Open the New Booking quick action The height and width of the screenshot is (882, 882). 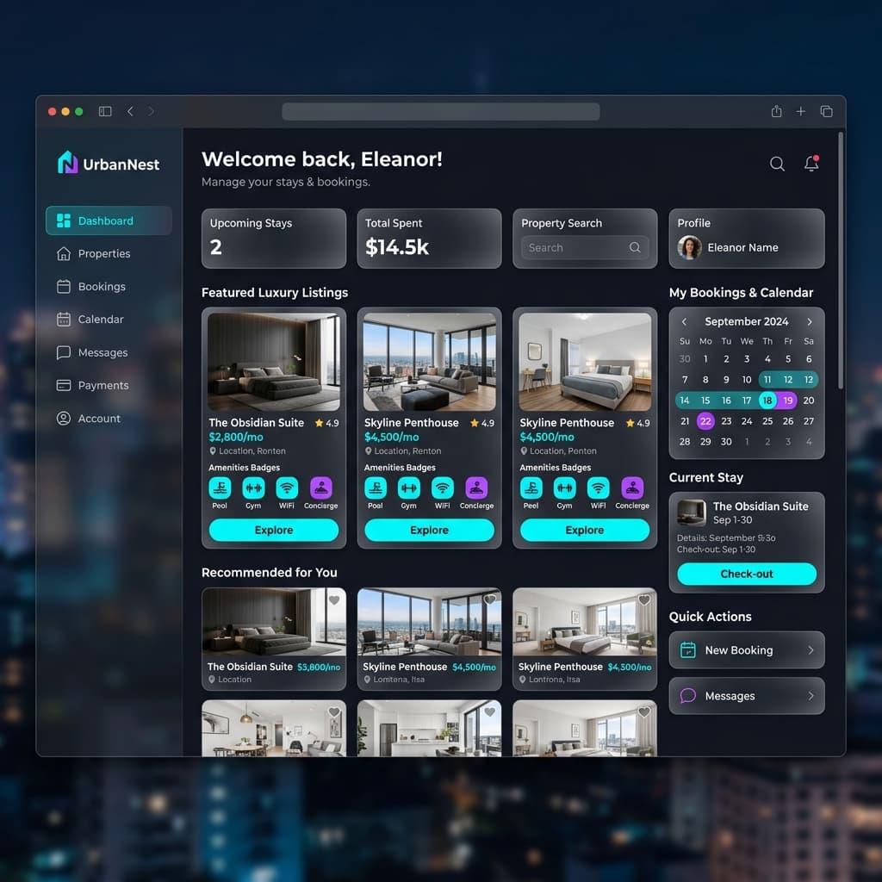pyautogui.click(x=747, y=649)
